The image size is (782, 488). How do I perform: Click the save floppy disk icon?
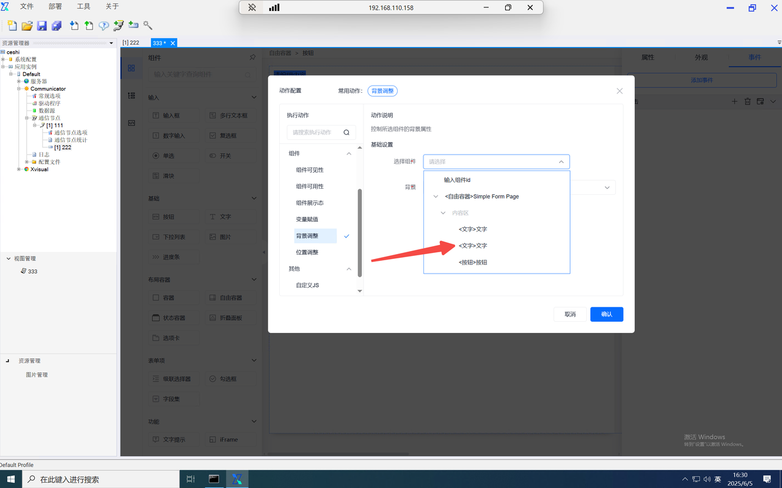tap(42, 26)
